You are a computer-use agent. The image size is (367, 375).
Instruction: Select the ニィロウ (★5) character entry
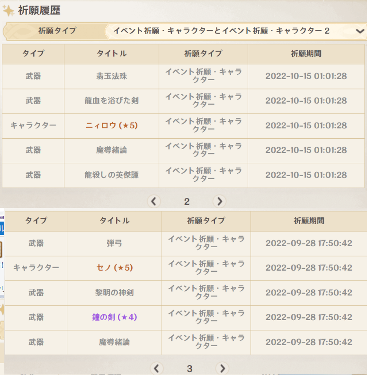(x=111, y=125)
